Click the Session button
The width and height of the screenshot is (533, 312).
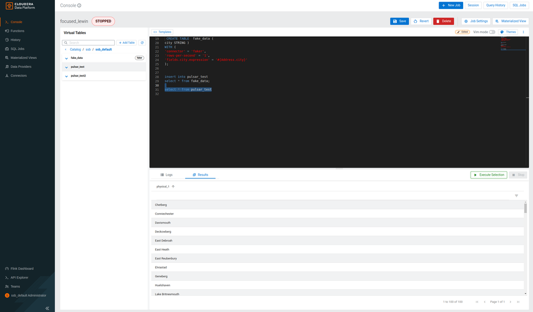(x=473, y=5)
